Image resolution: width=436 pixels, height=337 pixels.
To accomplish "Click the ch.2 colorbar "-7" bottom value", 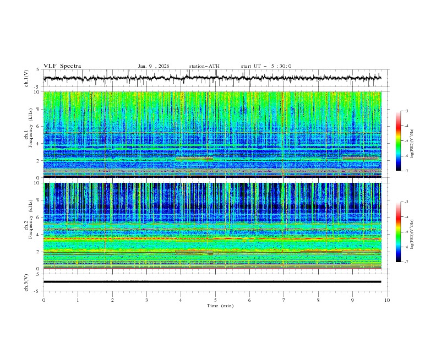I will click(x=406, y=262).
